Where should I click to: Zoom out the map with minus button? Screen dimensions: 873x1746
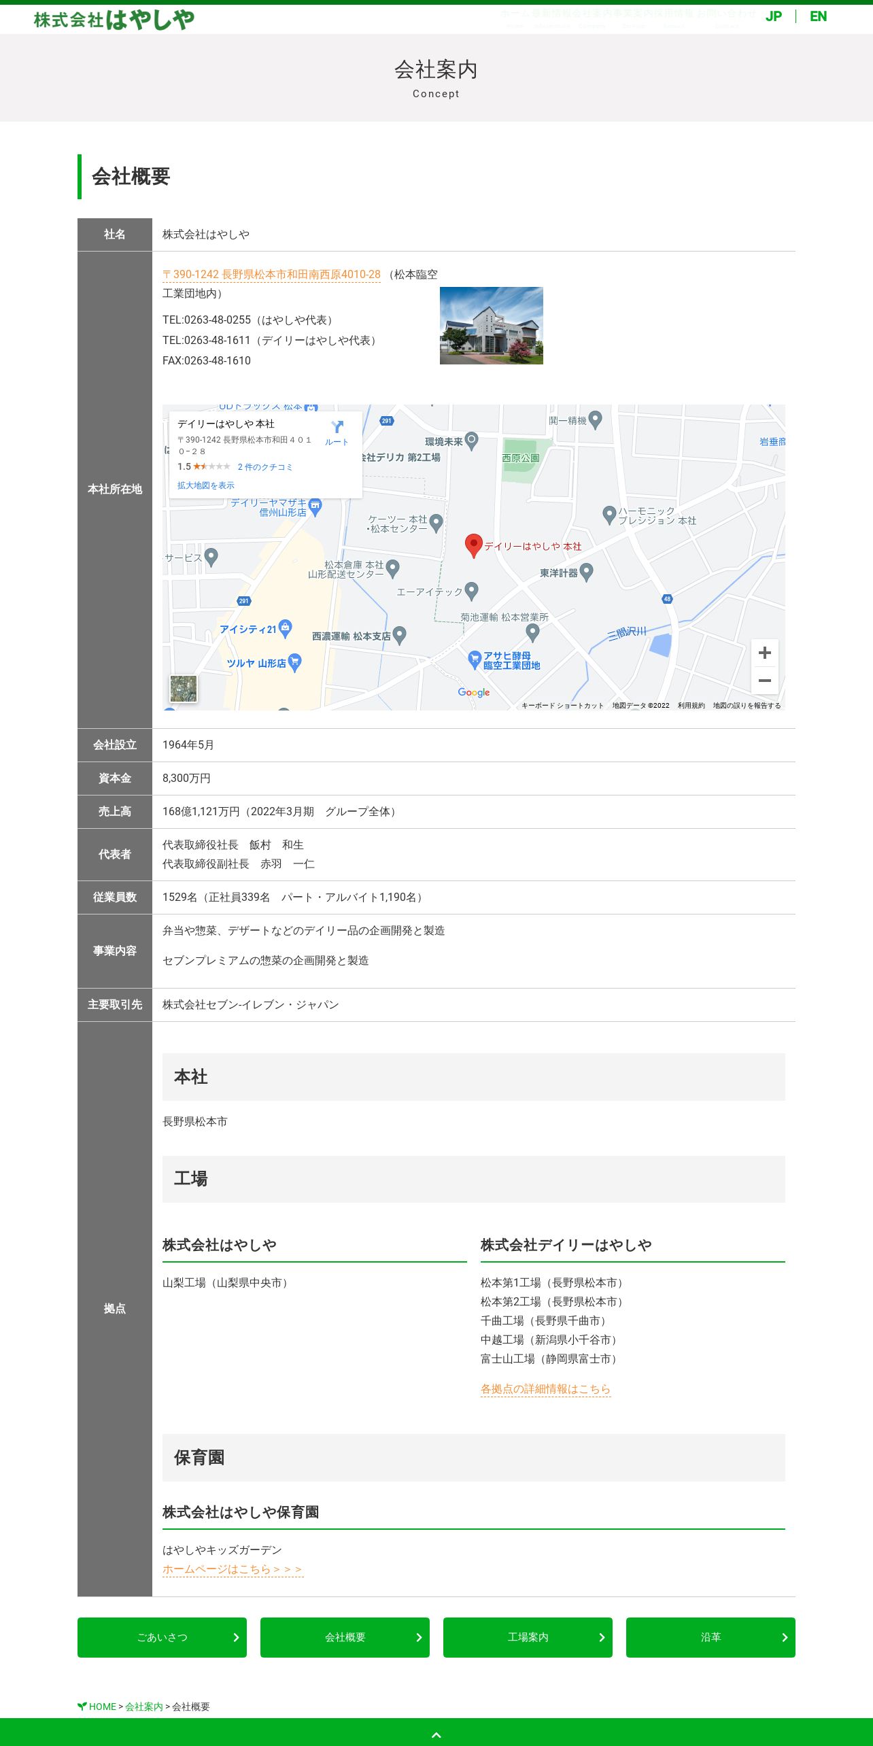tap(765, 681)
